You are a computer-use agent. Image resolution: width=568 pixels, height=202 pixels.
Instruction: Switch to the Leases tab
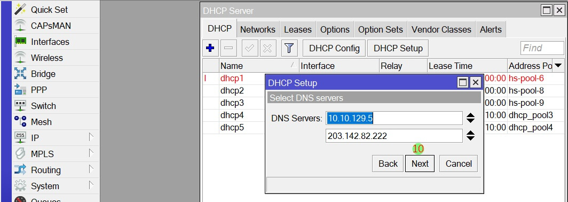[298, 30]
